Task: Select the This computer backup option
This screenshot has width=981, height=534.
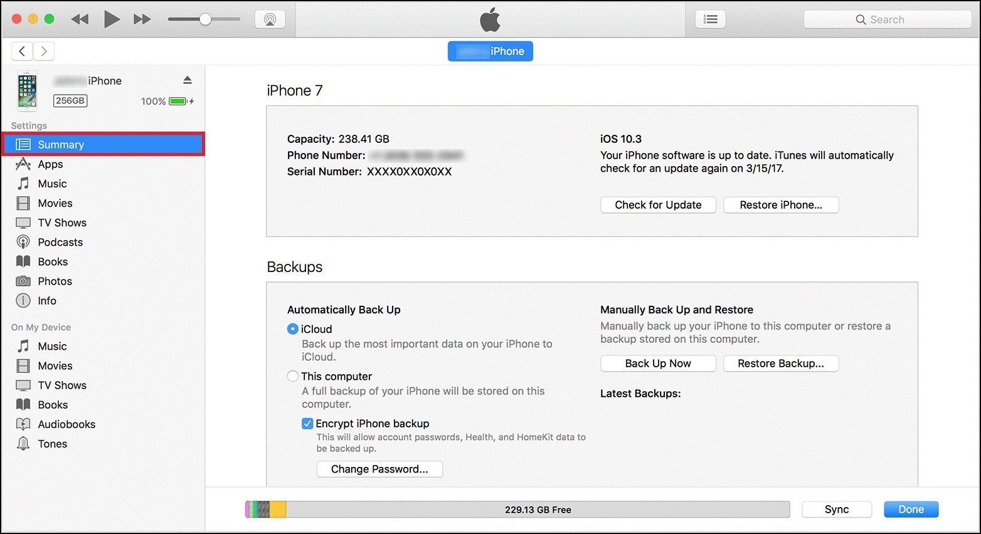Action: pos(292,377)
